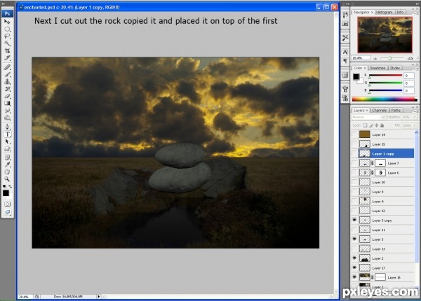Select the Hand tool
The width and height of the screenshot is (421, 301).
tap(7, 172)
